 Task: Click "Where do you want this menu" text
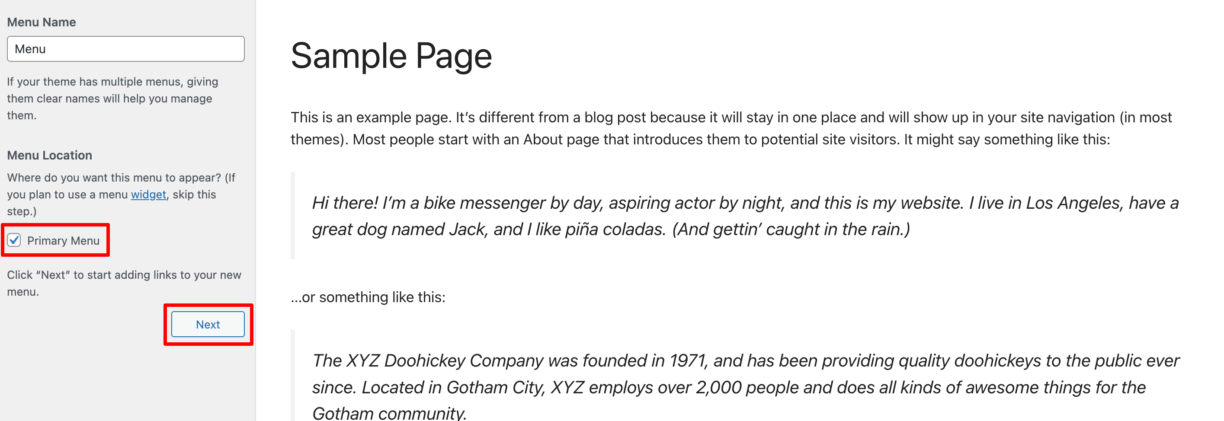[x=121, y=195]
